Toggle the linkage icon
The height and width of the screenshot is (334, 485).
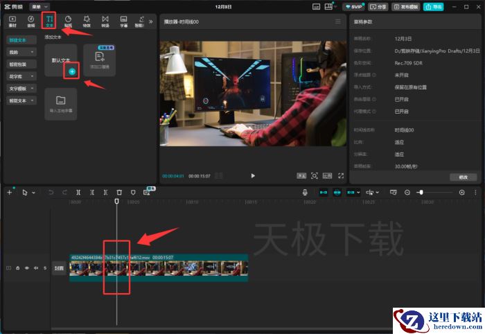(x=351, y=193)
